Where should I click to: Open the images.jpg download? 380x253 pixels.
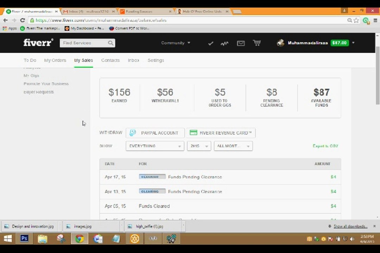point(92,226)
